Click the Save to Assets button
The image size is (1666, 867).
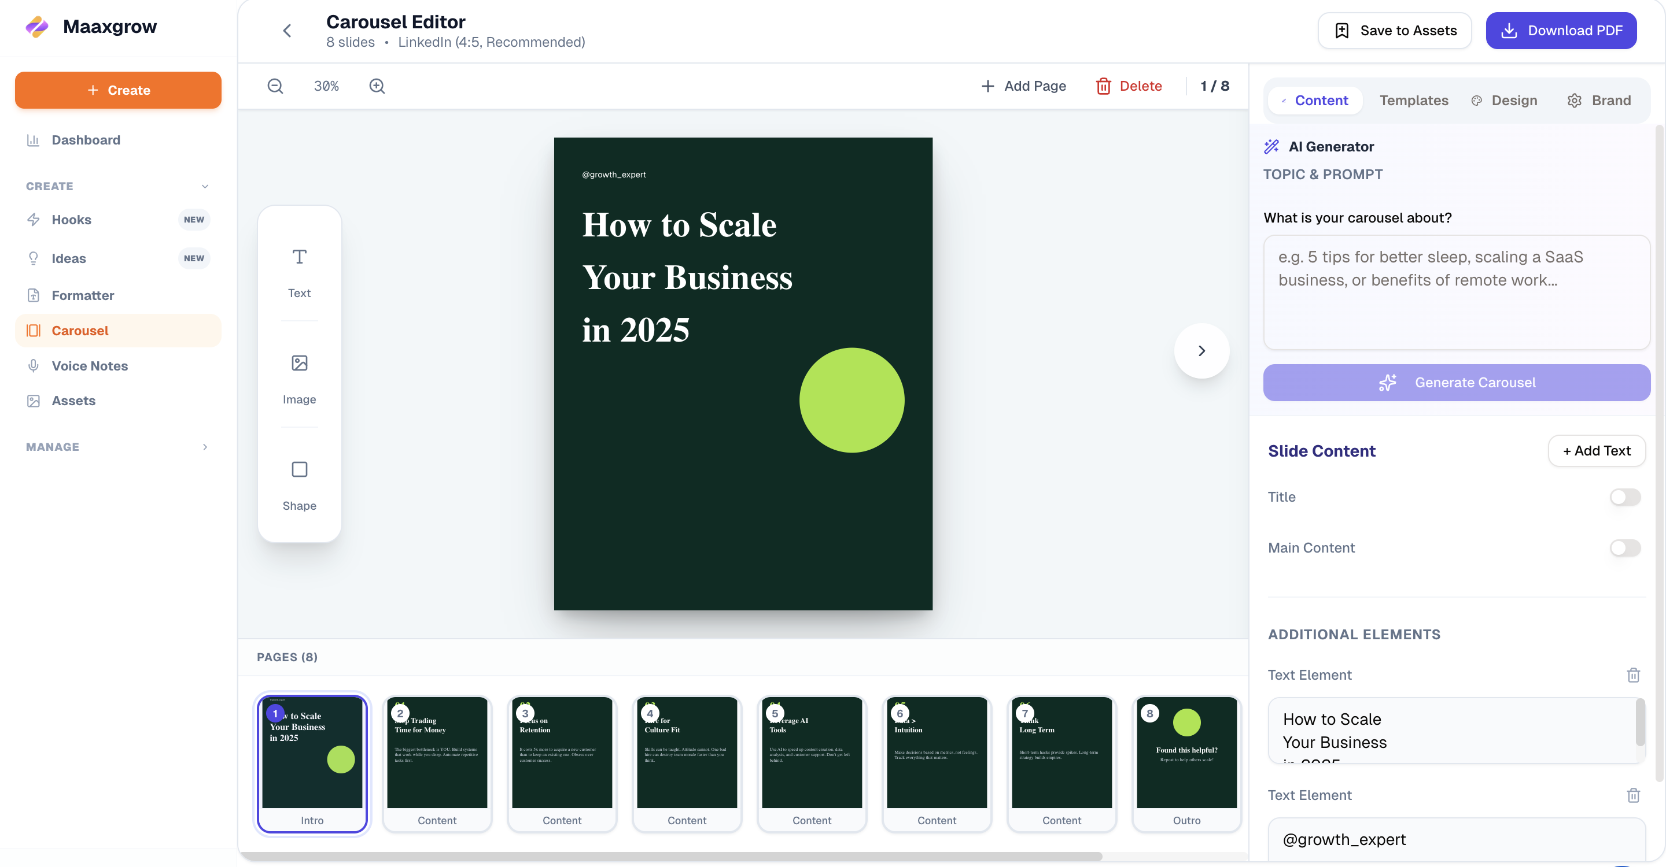click(x=1395, y=31)
